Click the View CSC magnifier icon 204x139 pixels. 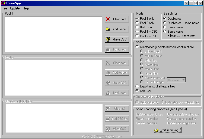click(108, 129)
